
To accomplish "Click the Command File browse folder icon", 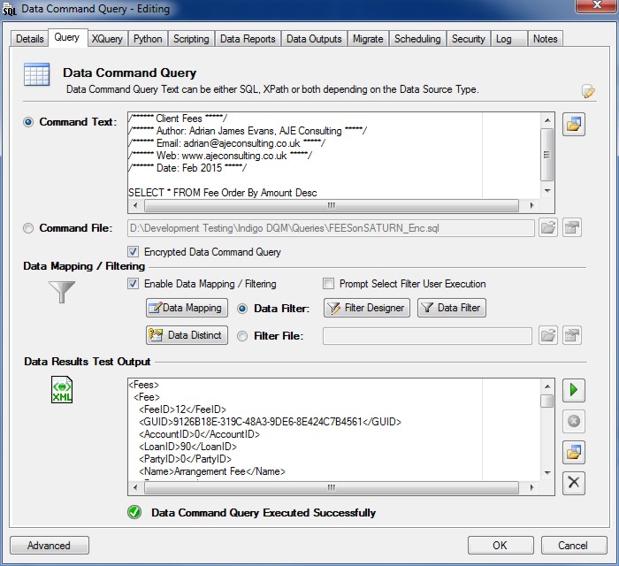I will point(548,228).
